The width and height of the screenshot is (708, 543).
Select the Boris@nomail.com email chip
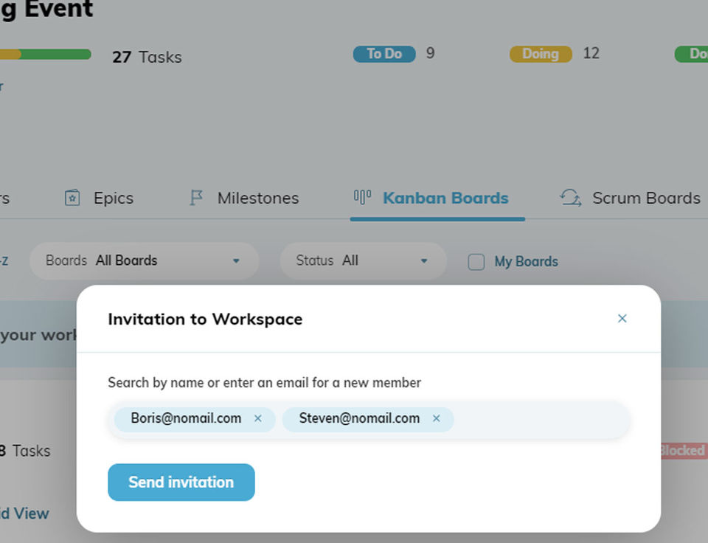coord(186,418)
